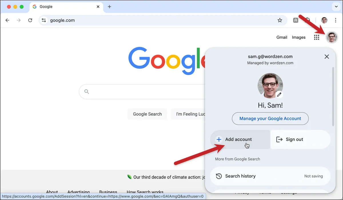The width and height of the screenshot is (343, 200).
Task: Open a new tab with plus button
Action: point(109,7)
